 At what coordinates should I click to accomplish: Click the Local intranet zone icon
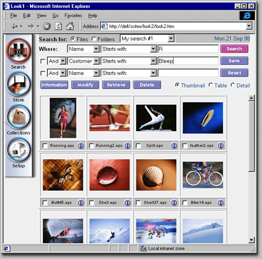143,248
